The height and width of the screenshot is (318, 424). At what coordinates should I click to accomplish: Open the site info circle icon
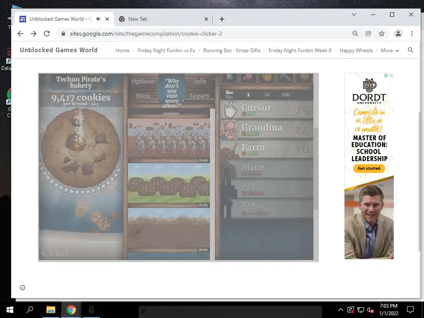(22, 287)
